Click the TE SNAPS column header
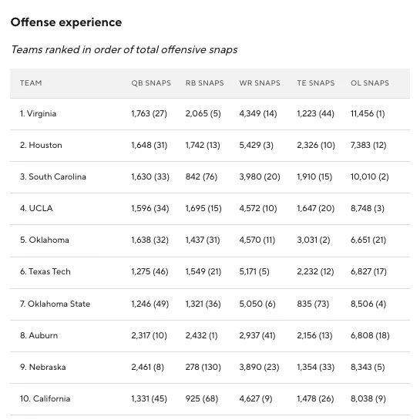 (315, 83)
